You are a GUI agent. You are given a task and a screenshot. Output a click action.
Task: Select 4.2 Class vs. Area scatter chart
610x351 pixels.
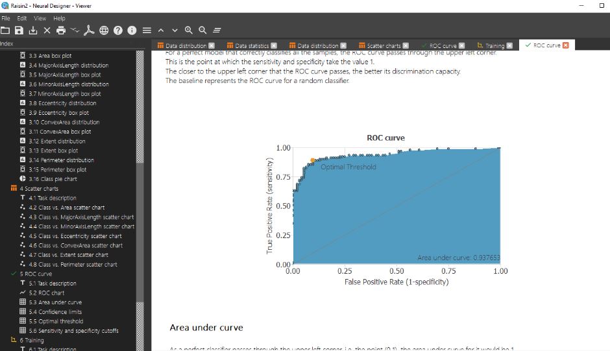(67, 208)
